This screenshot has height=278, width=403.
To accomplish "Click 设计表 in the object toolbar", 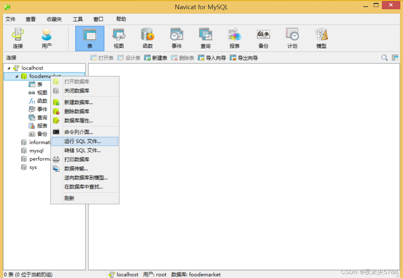I will click(x=129, y=58).
